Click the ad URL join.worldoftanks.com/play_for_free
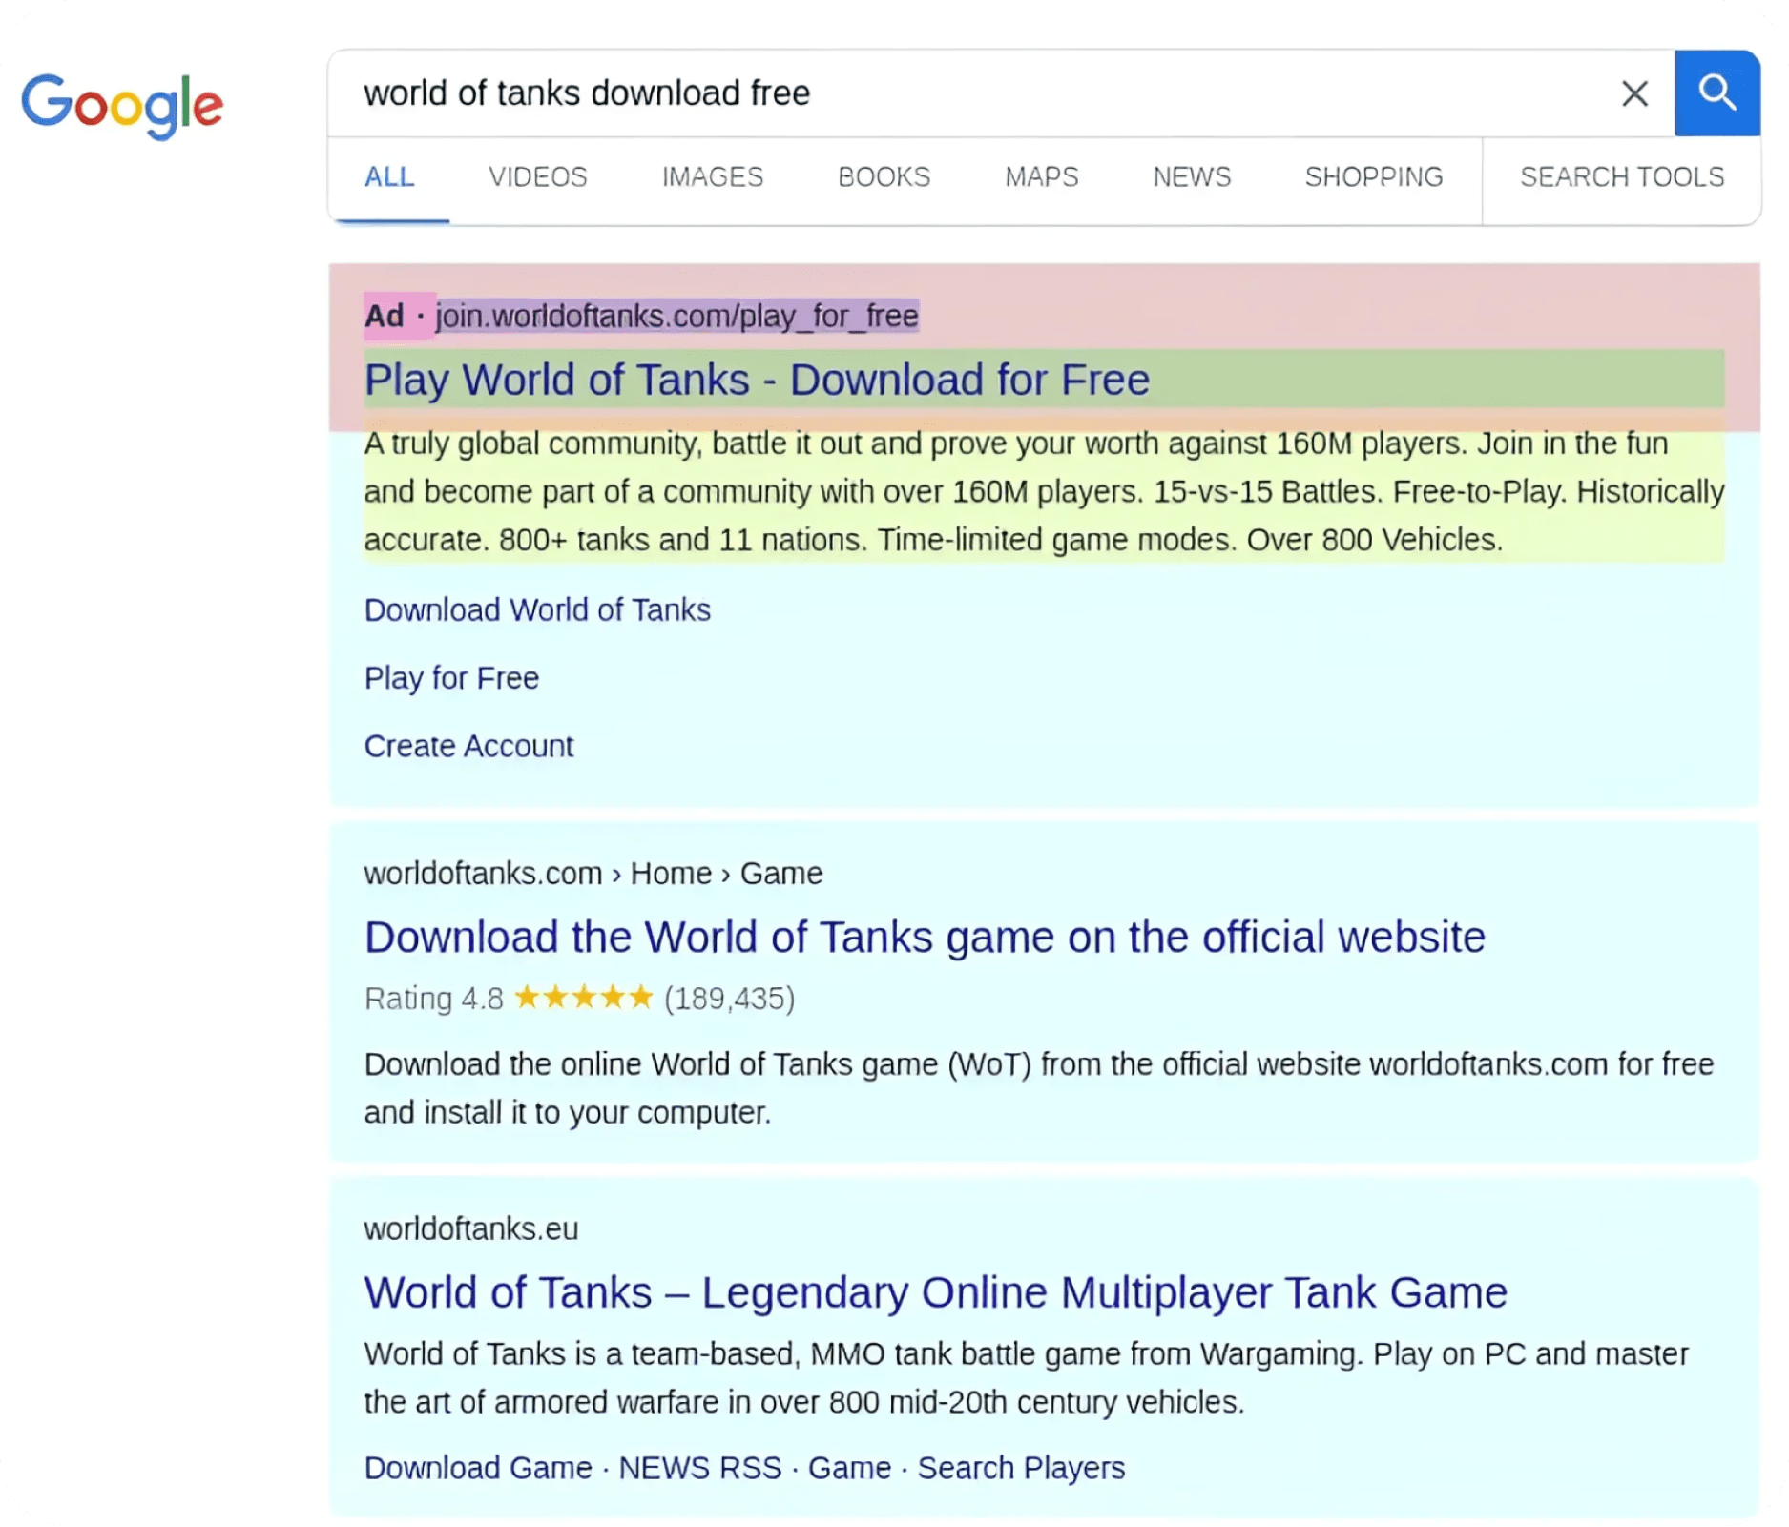This screenshot has height=1527, width=1789. click(677, 316)
